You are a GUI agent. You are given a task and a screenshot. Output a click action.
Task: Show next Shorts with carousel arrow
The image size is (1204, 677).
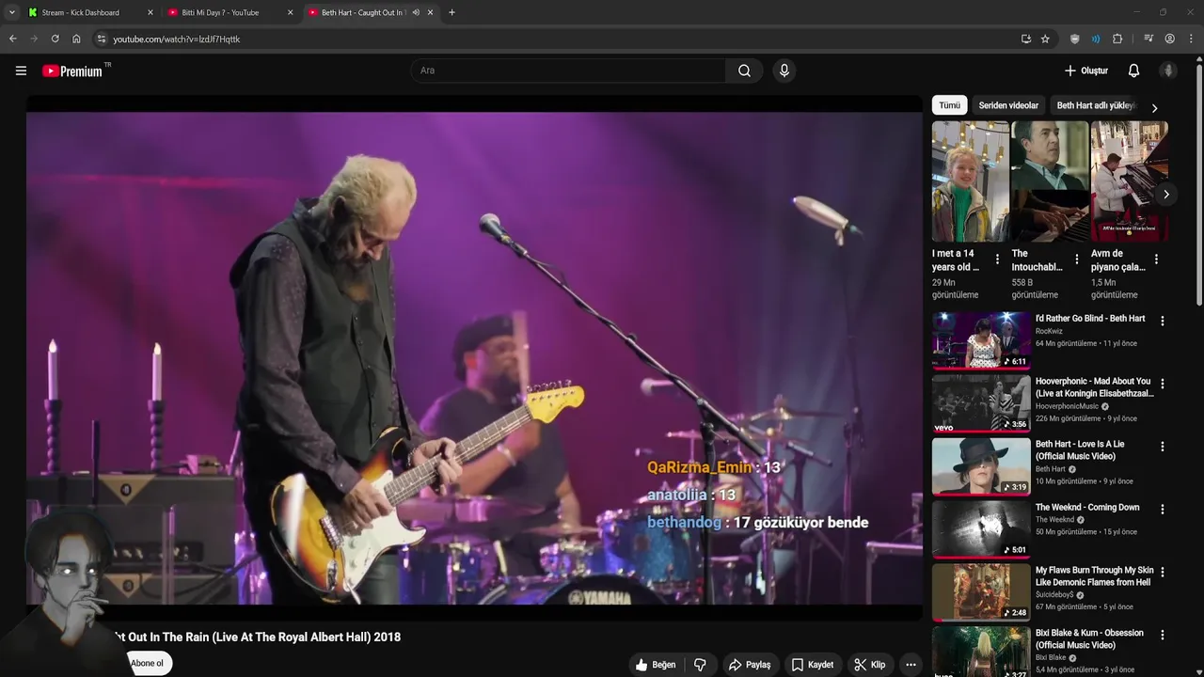(1165, 195)
